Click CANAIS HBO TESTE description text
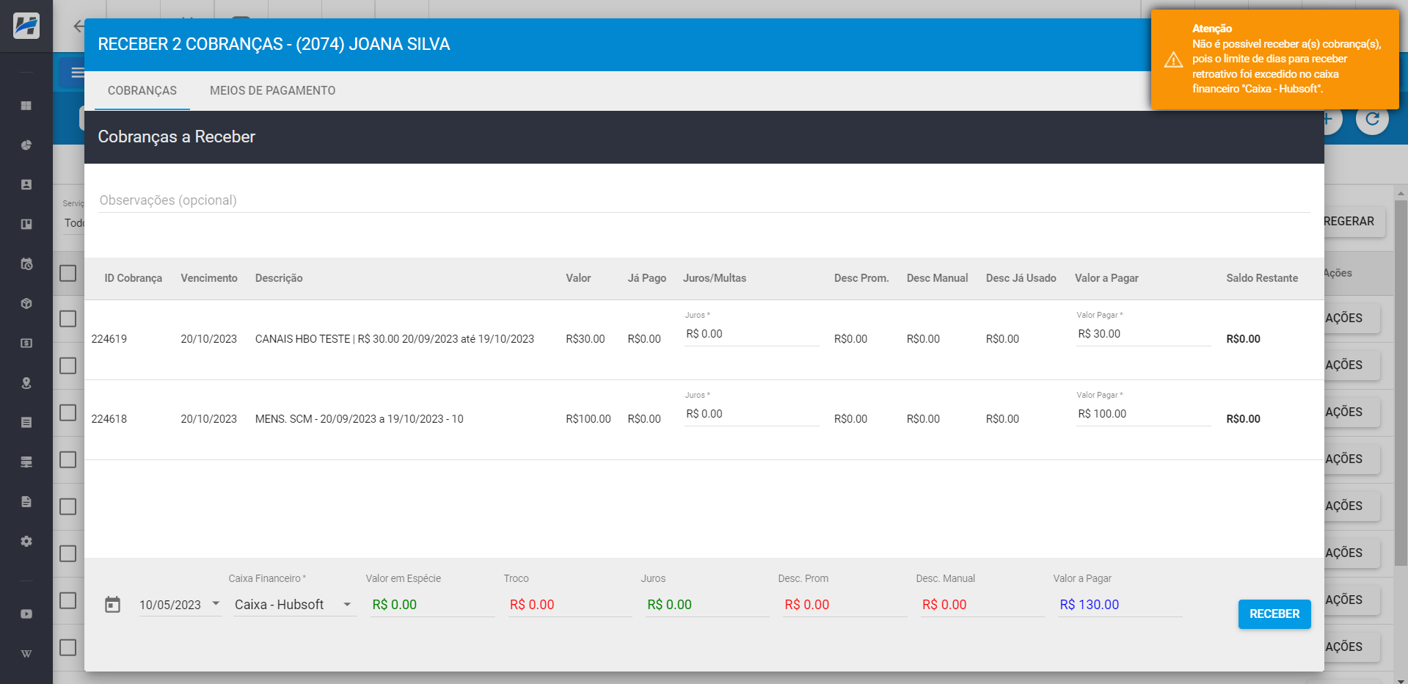The width and height of the screenshot is (1408, 684). tap(395, 339)
